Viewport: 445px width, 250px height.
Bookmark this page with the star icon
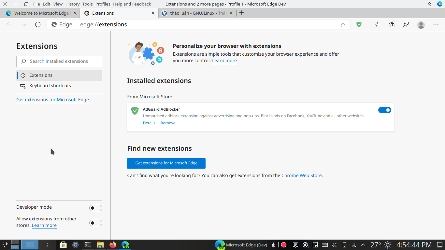click(343, 24)
